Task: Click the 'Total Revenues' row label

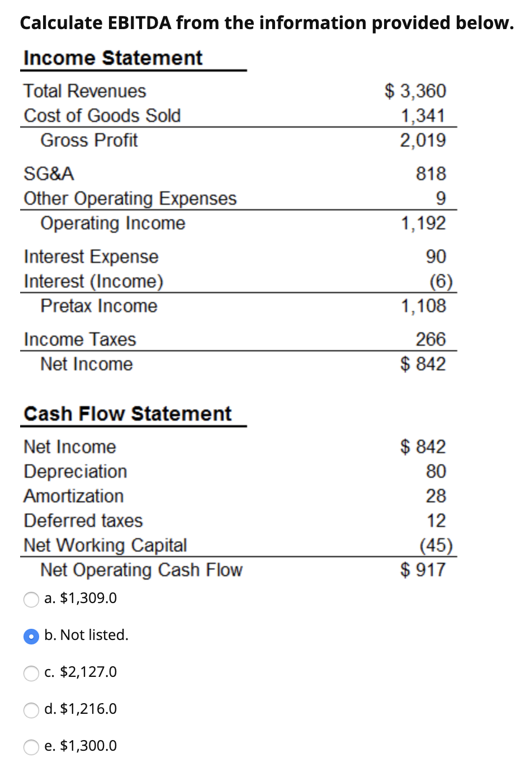Action: (x=84, y=91)
